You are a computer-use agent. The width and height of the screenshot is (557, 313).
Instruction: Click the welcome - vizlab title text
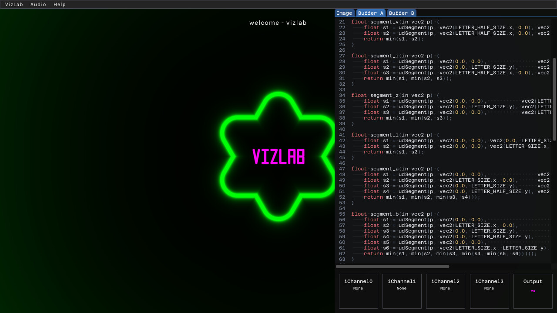click(278, 23)
